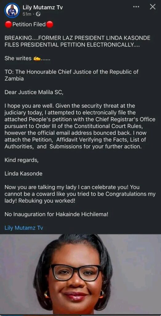Image resolution: width=161 pixels, height=316 pixels.
Task: Click the 51m post timestamp
Action: tap(27, 14)
